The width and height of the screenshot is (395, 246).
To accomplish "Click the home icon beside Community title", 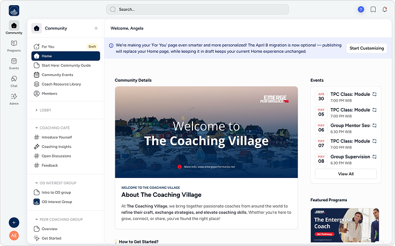I will tap(37, 28).
